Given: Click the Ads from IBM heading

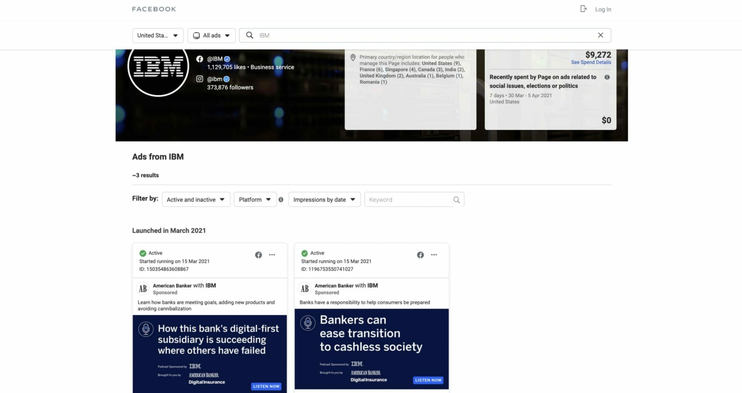Looking at the screenshot, I should 158,157.
